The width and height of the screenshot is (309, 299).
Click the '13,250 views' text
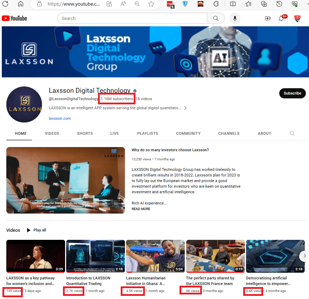141,159
